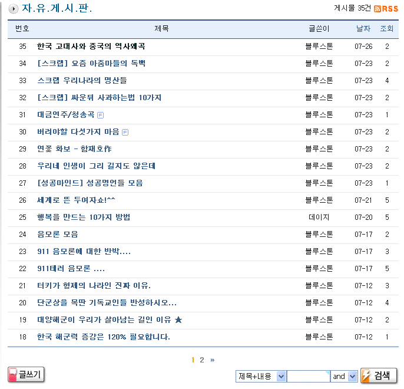This screenshot has width=404, height=389.
Task: Open post 대금연주/청송곡
Action: (x=66, y=115)
